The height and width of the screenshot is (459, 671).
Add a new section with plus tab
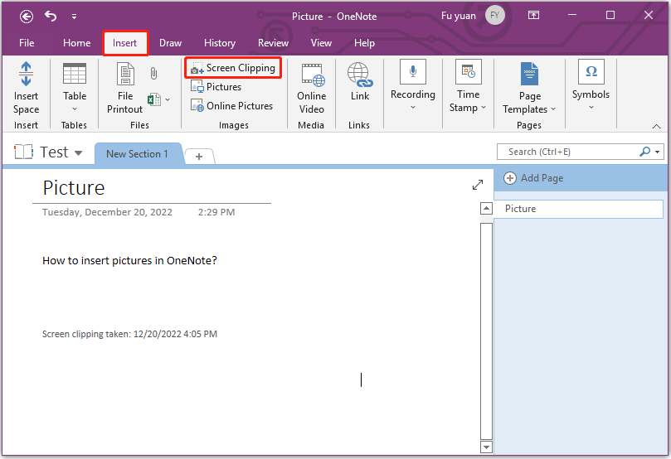[199, 157]
